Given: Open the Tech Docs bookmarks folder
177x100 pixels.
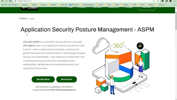Looking at the screenshot, I should 160,5.
